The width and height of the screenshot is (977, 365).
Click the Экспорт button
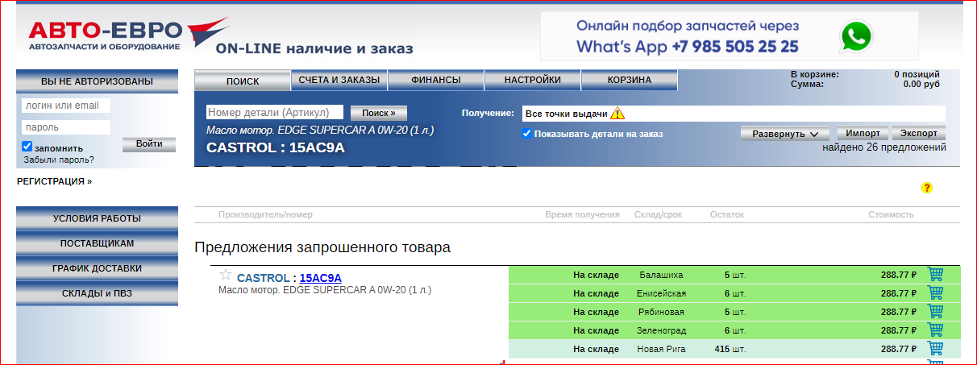[x=919, y=133]
